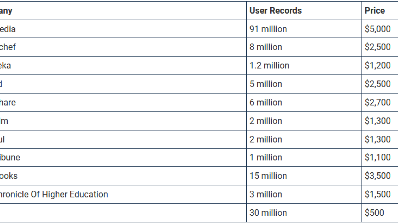This screenshot has height=224, width=398.
Task: Select the 8 million records cell
Action: tap(266, 47)
